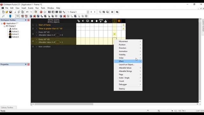Image resolution: width=204 pixels, height=115 pixels.
Task: Redo the last undone action
Action: [x=31, y=12]
